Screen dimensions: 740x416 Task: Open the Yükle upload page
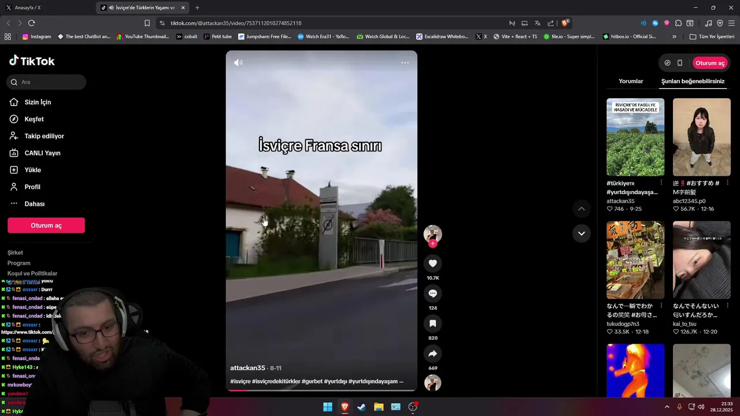(32, 170)
